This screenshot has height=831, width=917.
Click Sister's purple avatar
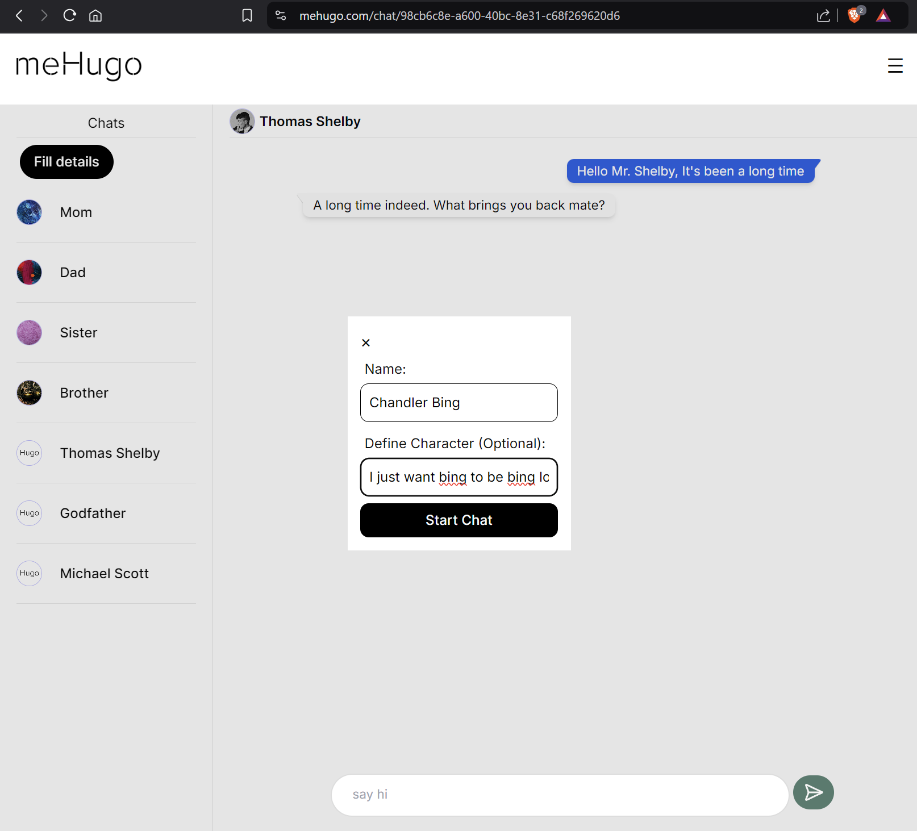[30, 333]
